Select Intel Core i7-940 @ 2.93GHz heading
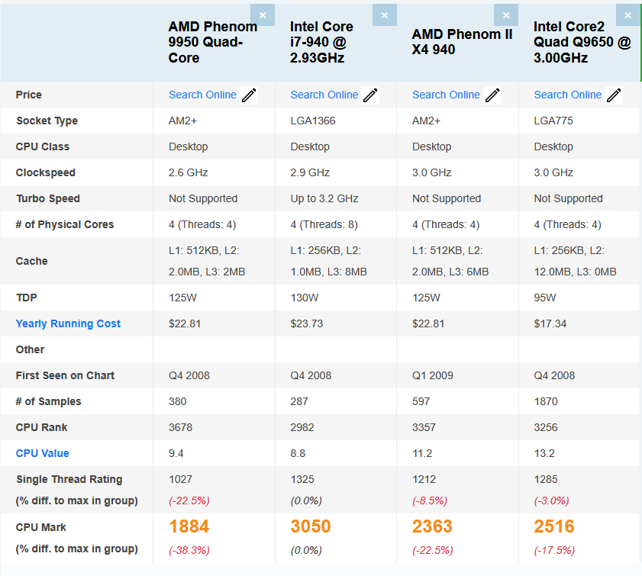 321,42
